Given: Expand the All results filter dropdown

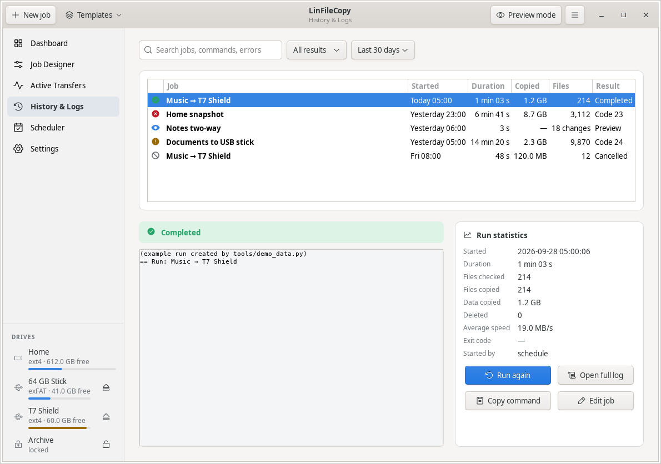Looking at the screenshot, I should (x=317, y=50).
